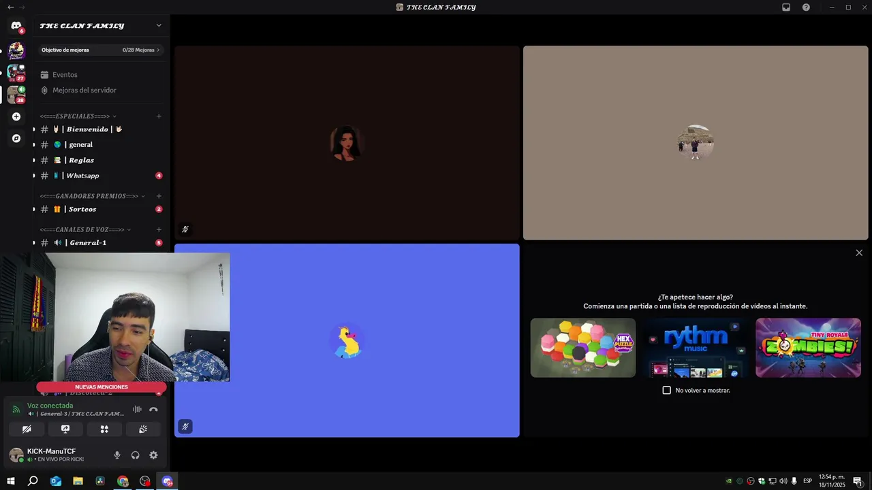The height and width of the screenshot is (490, 872).
Task: Open NVIDIA icon in system tray
Action: 729,481
